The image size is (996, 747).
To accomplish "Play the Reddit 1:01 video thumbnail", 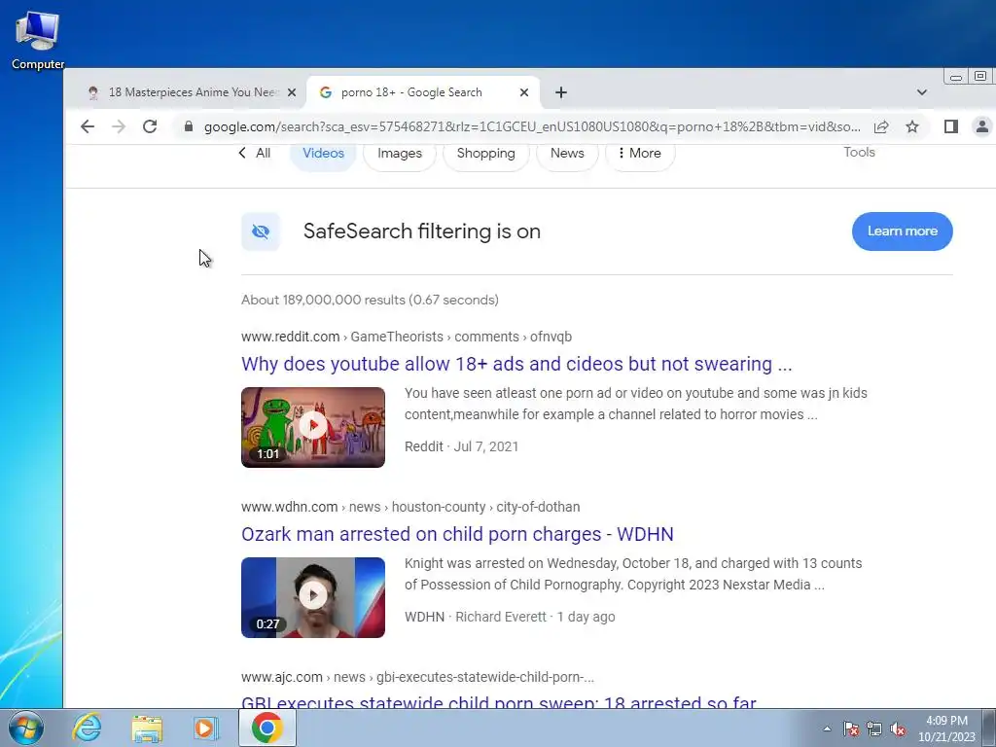I will (313, 427).
